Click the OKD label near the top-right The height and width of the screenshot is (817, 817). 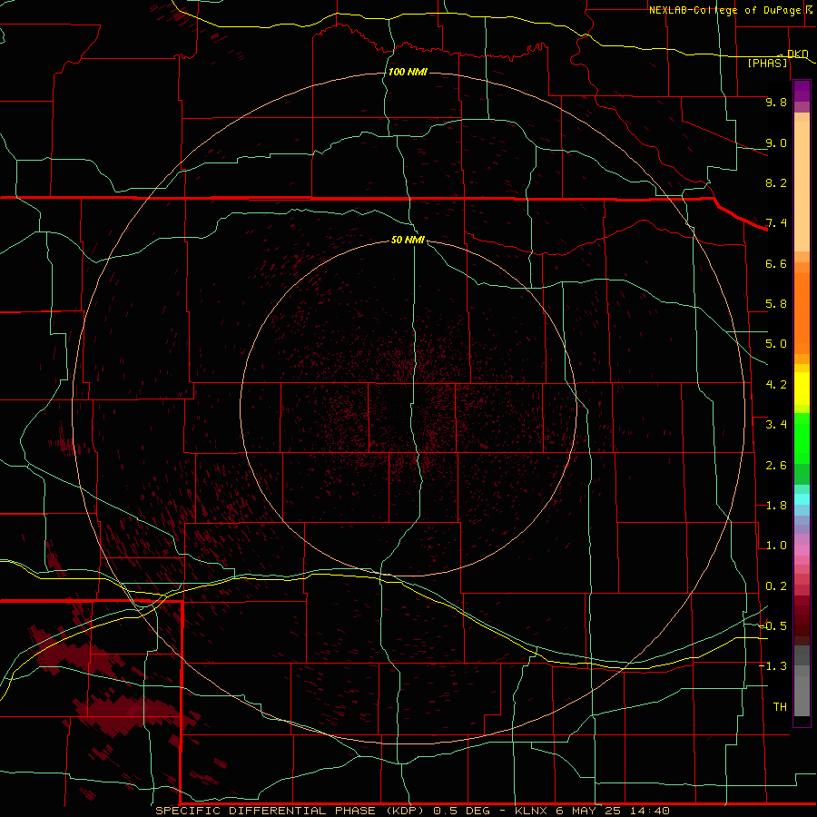pos(797,54)
